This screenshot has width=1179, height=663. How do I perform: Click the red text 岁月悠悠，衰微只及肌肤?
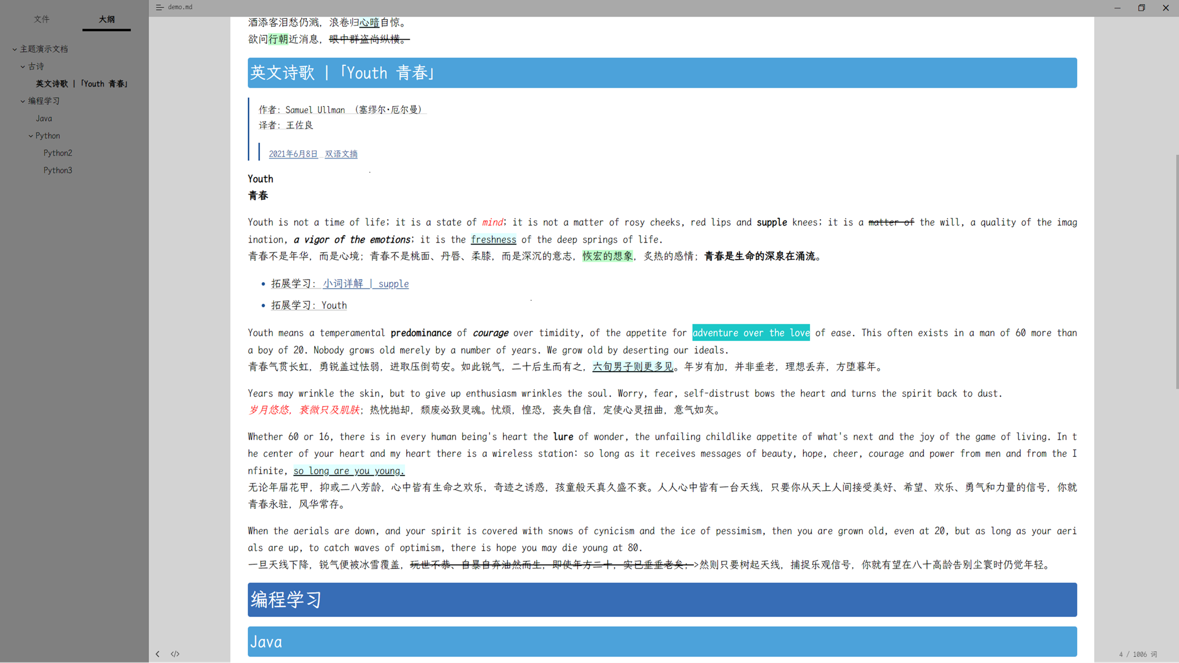point(304,410)
